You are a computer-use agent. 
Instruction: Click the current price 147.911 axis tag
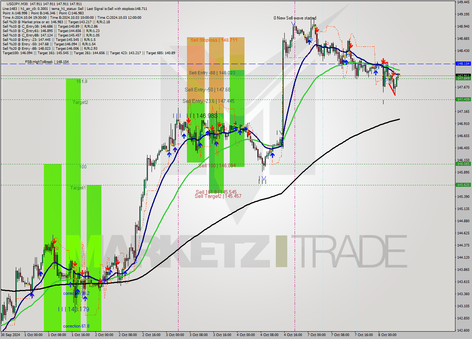463,75
